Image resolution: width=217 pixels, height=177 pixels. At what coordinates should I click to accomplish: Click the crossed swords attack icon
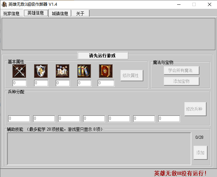[x=19, y=71]
